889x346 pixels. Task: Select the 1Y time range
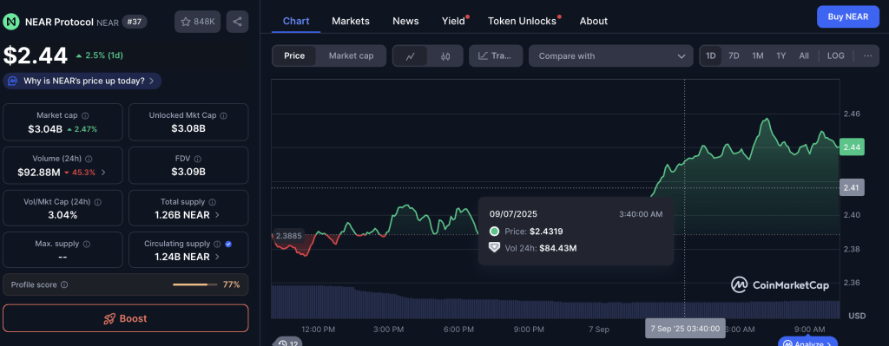pyautogui.click(x=781, y=56)
